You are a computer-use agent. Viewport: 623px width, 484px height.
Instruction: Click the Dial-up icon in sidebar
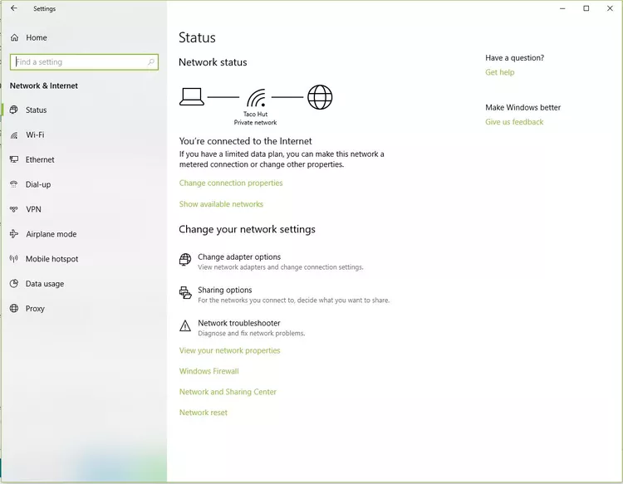click(x=14, y=184)
